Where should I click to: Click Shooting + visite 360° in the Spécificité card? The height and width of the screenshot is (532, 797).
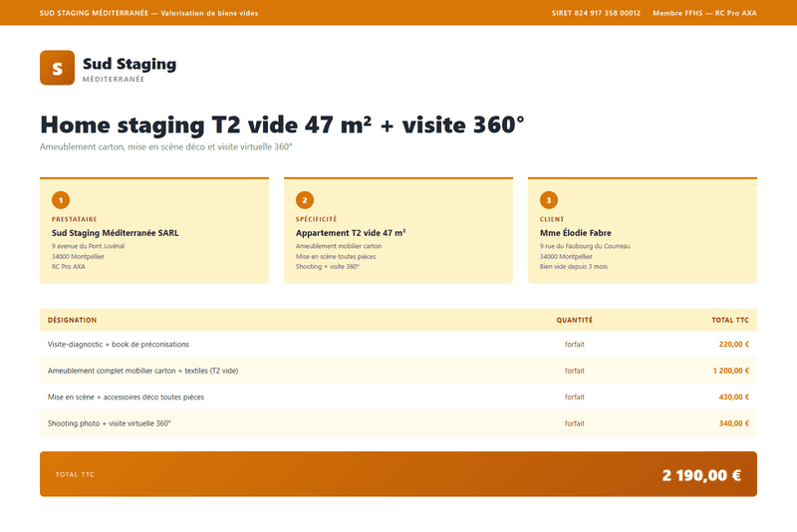coord(328,266)
